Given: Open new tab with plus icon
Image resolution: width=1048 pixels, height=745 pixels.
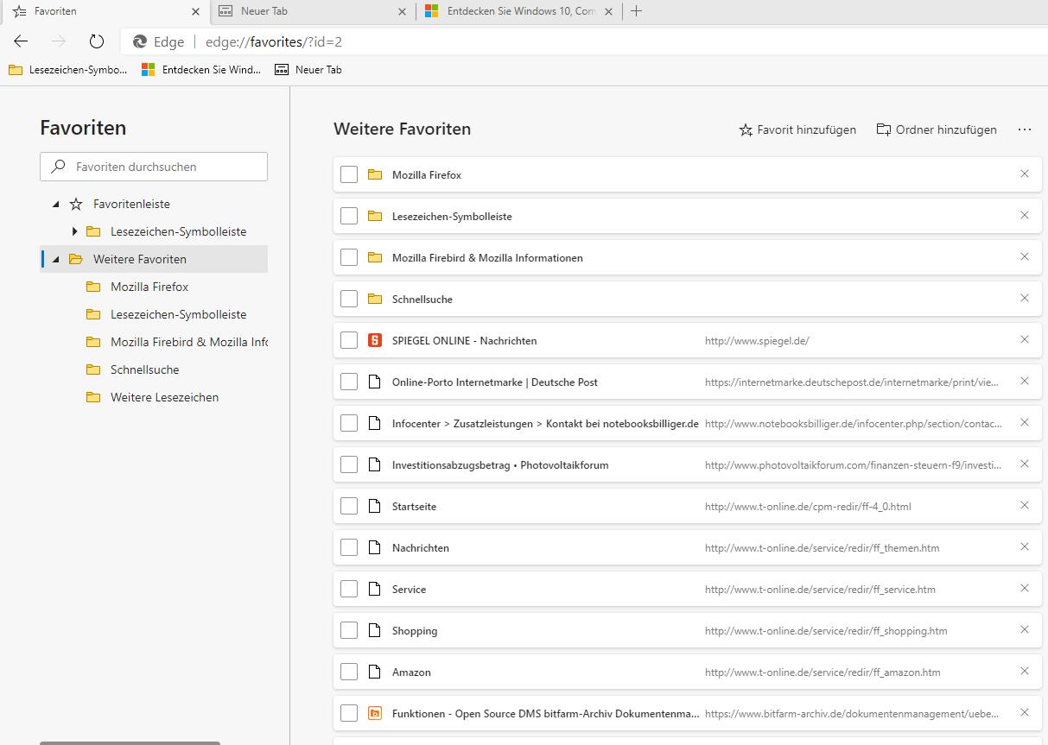Looking at the screenshot, I should point(637,11).
